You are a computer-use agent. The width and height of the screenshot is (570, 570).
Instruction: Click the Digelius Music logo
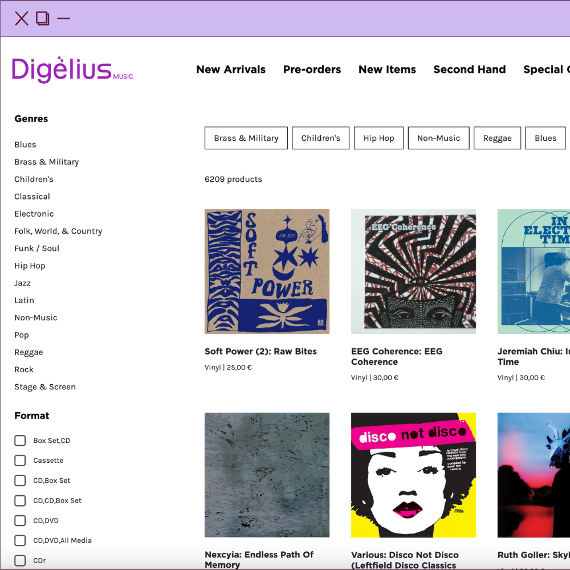pos(72,70)
